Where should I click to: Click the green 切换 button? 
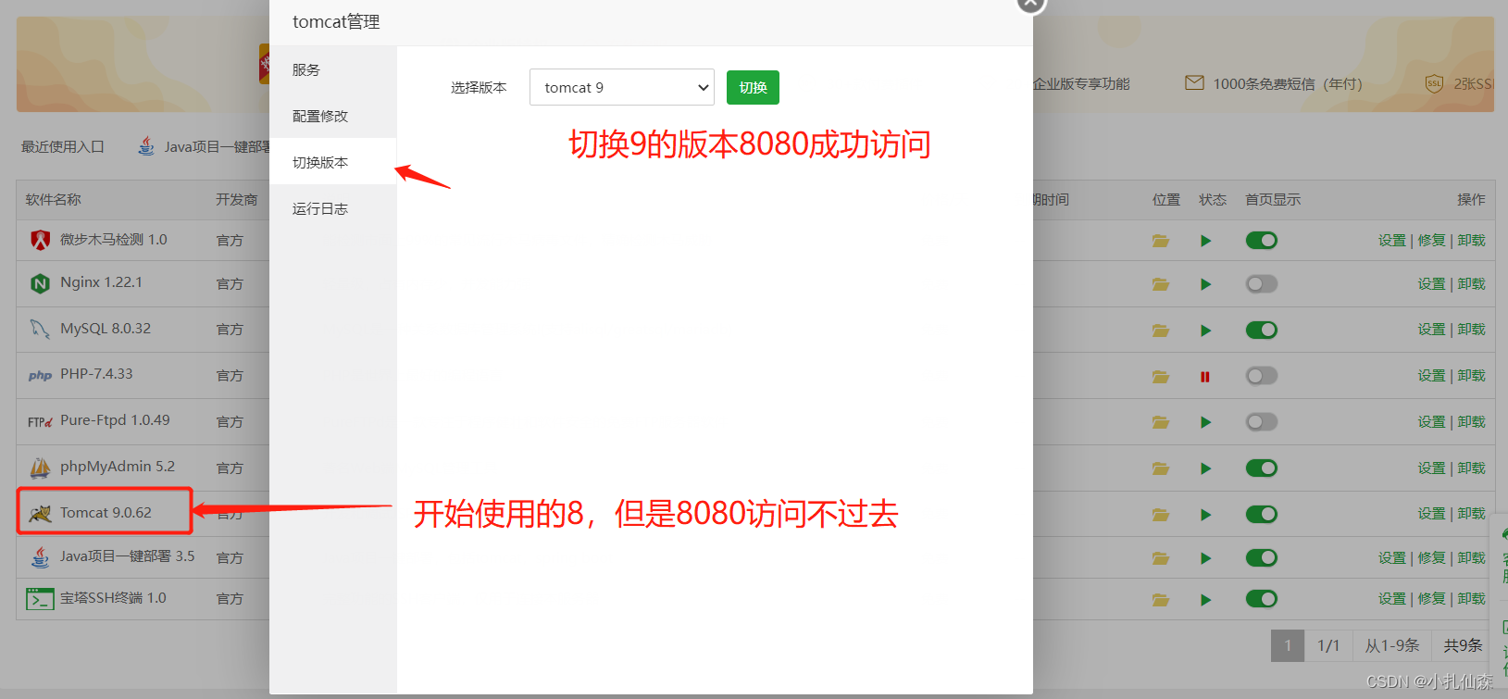point(753,87)
